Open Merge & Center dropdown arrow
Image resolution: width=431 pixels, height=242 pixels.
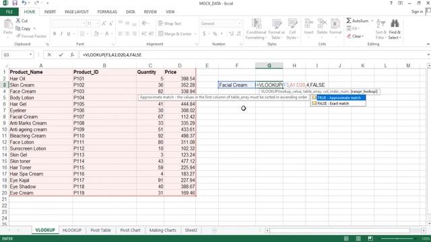tap(195, 34)
